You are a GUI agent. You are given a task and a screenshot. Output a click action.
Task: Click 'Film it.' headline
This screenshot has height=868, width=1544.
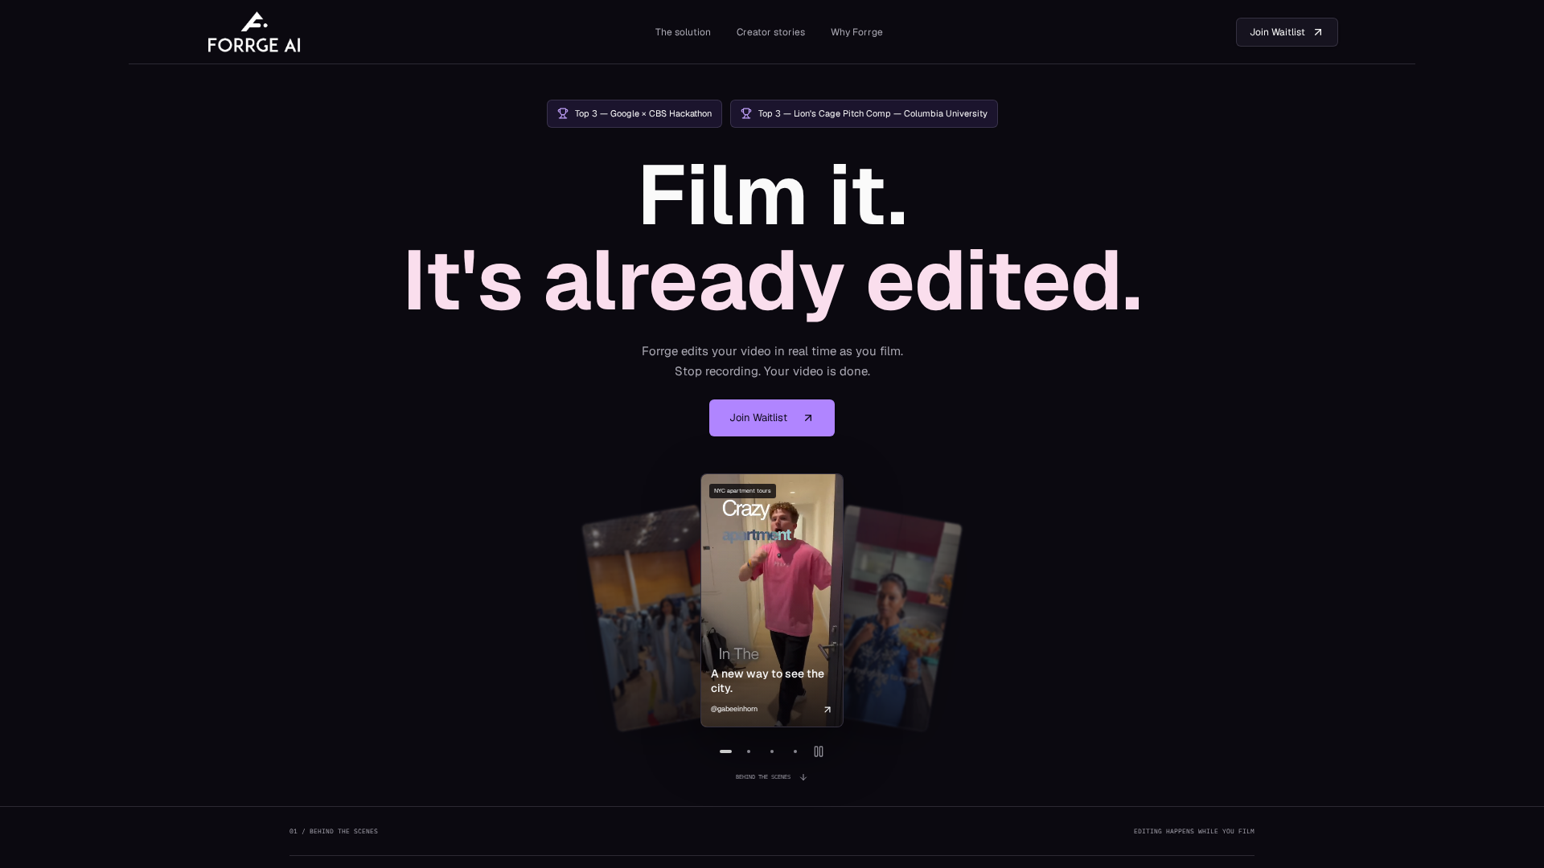772,195
